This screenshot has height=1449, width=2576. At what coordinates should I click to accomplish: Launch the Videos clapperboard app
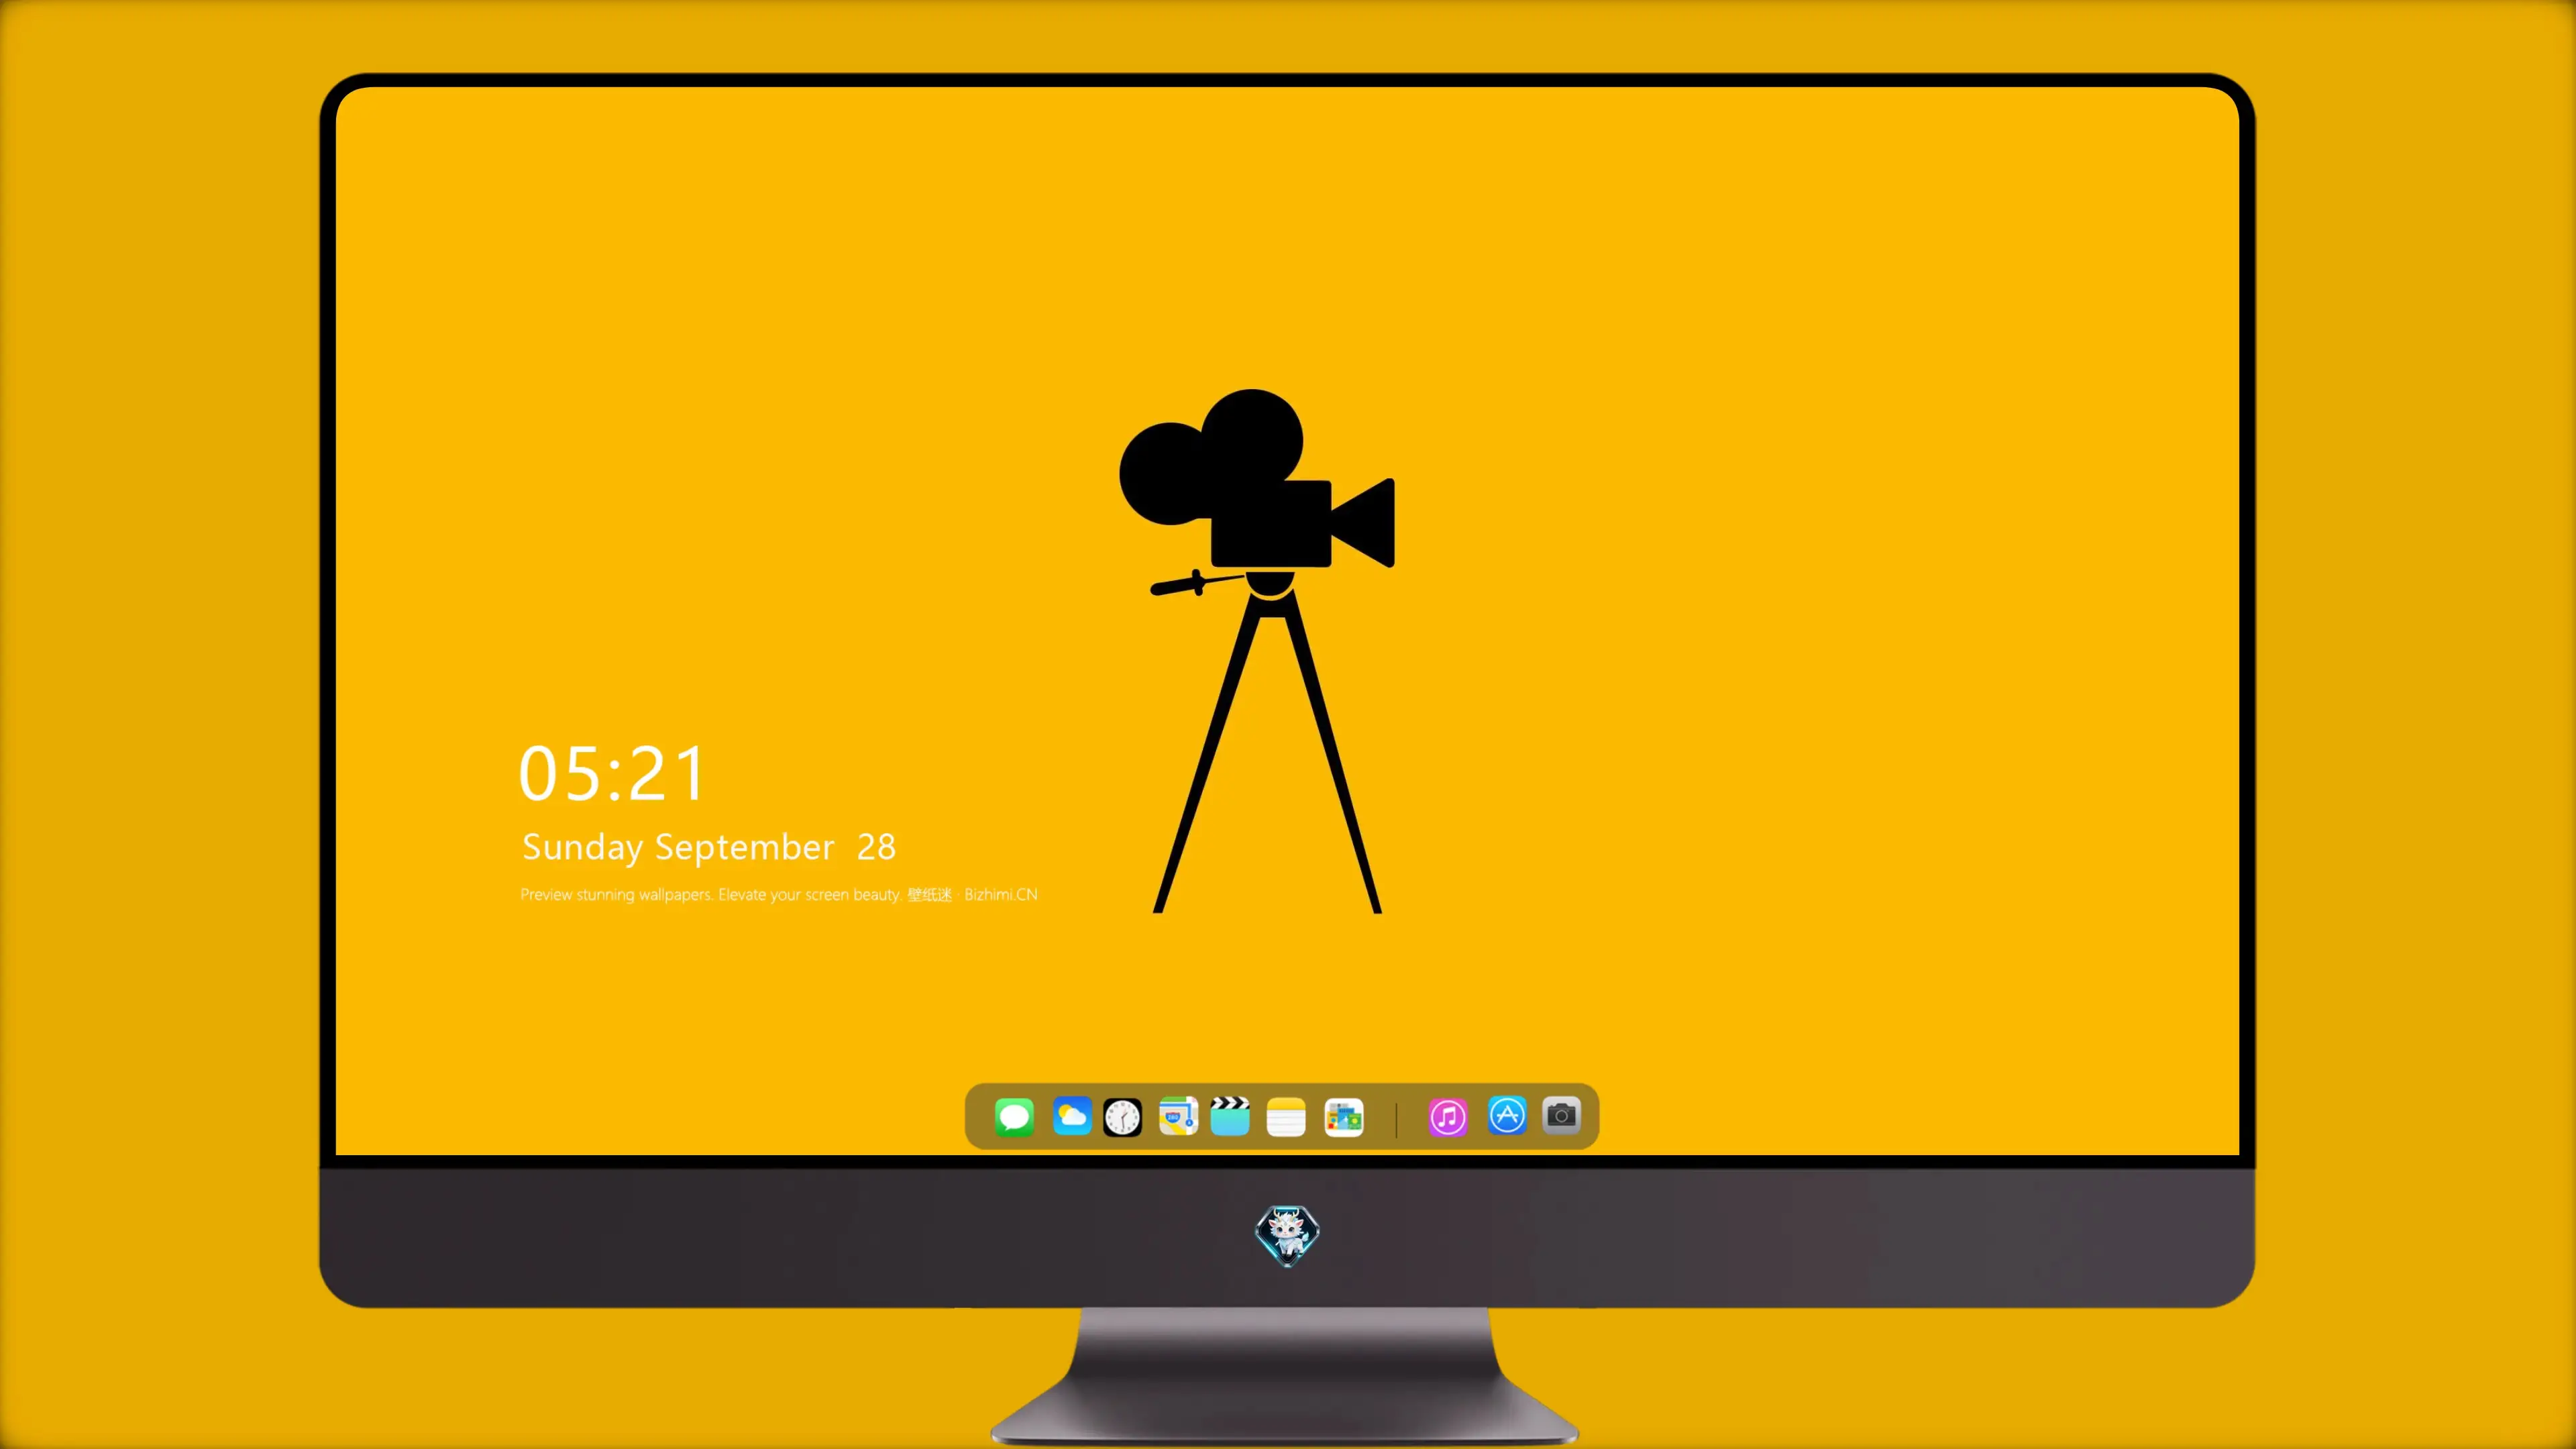coord(1230,1116)
